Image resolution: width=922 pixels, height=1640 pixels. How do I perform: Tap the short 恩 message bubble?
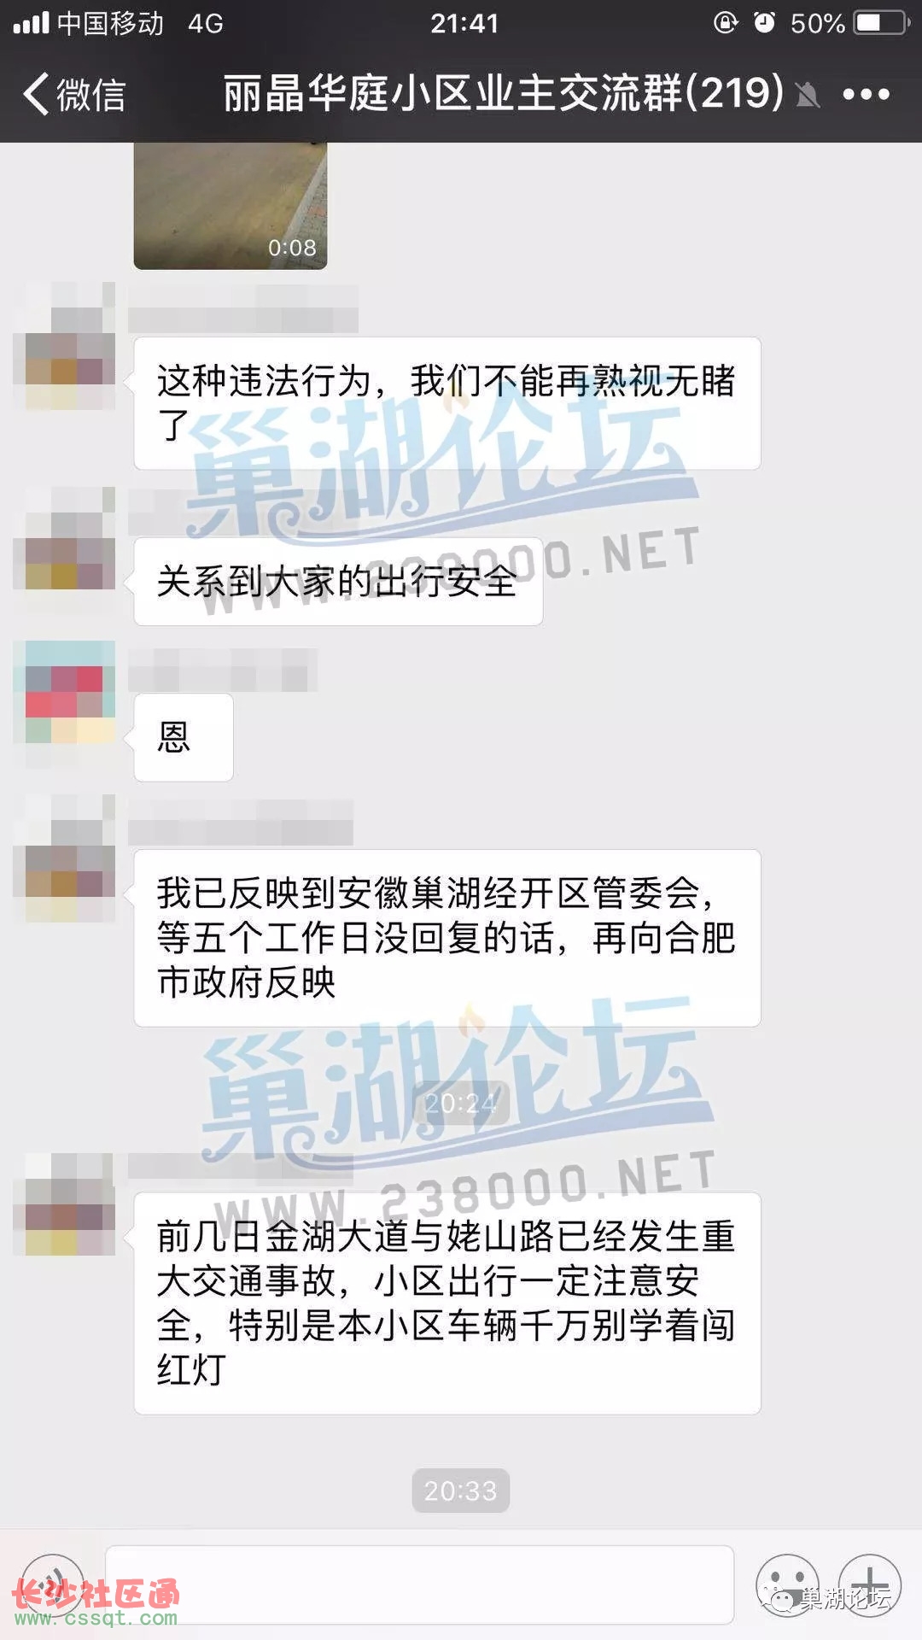coord(184,737)
